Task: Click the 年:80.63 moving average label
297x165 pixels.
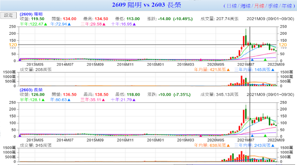Action: (x=60, y=100)
